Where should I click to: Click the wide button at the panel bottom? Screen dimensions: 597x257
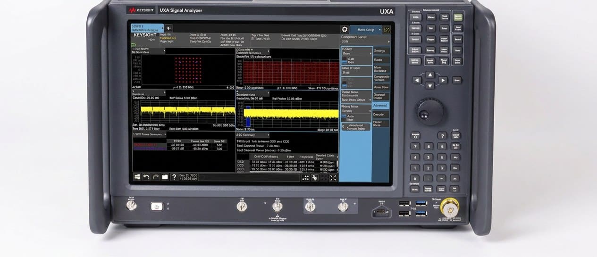coord(356,127)
